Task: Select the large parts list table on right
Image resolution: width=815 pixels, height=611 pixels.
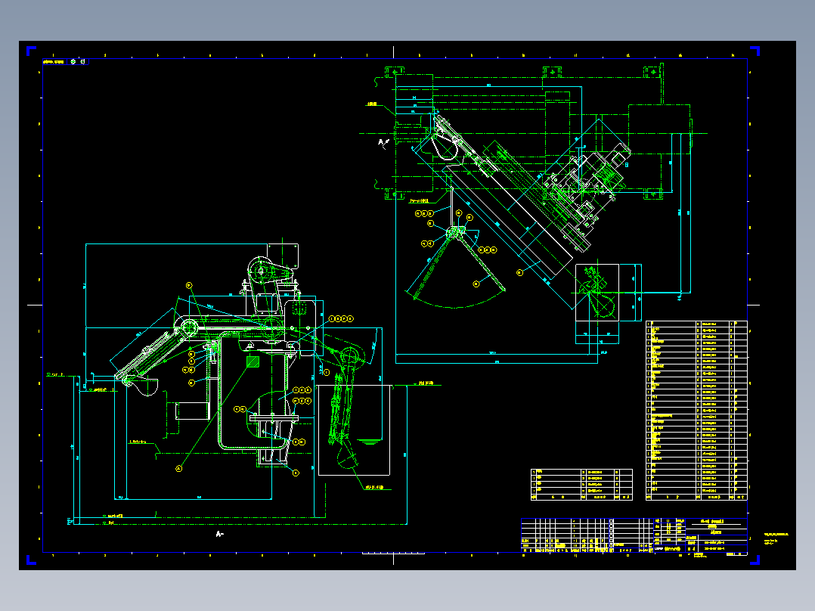Action: point(696,411)
